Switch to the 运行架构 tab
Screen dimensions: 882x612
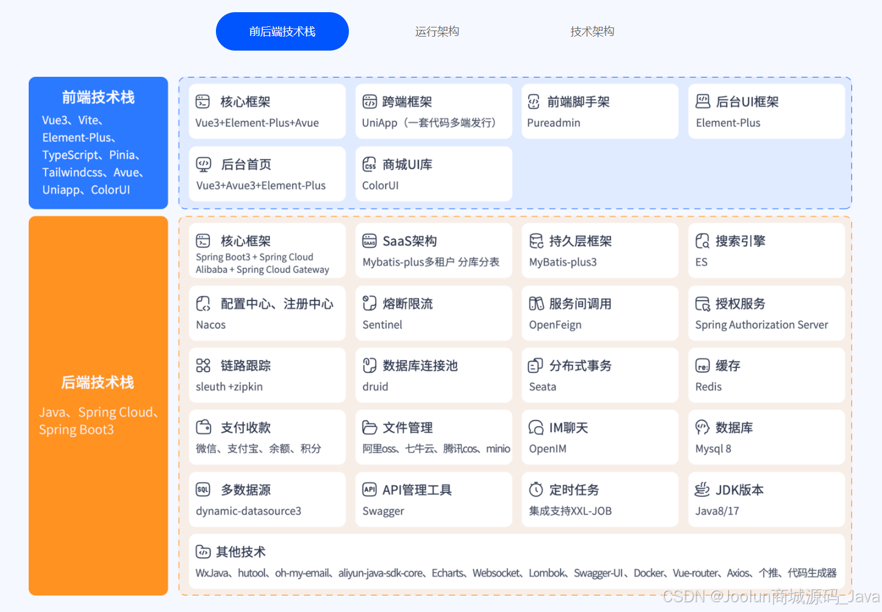pyautogui.click(x=436, y=31)
